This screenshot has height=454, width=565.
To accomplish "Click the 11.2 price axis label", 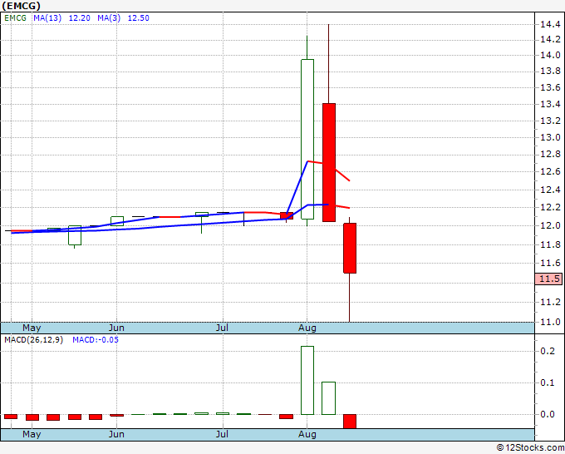I will [x=550, y=302].
